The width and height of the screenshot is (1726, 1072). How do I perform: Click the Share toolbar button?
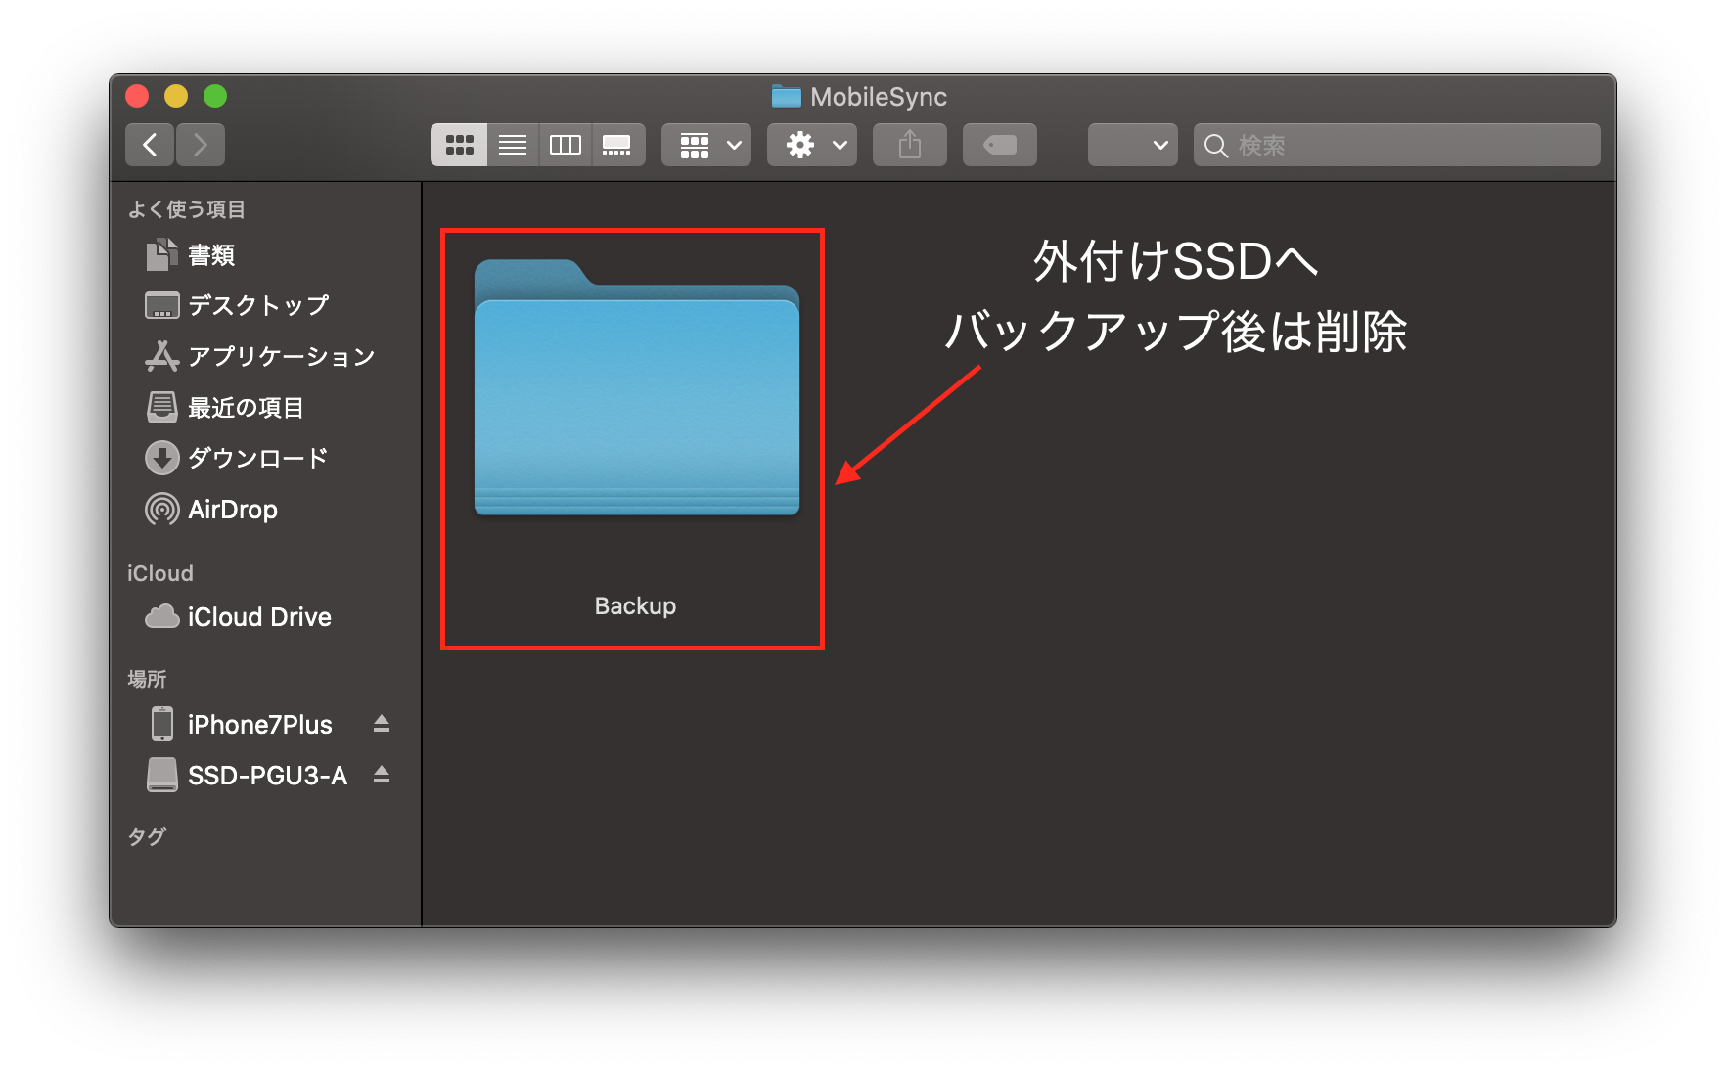[x=910, y=145]
